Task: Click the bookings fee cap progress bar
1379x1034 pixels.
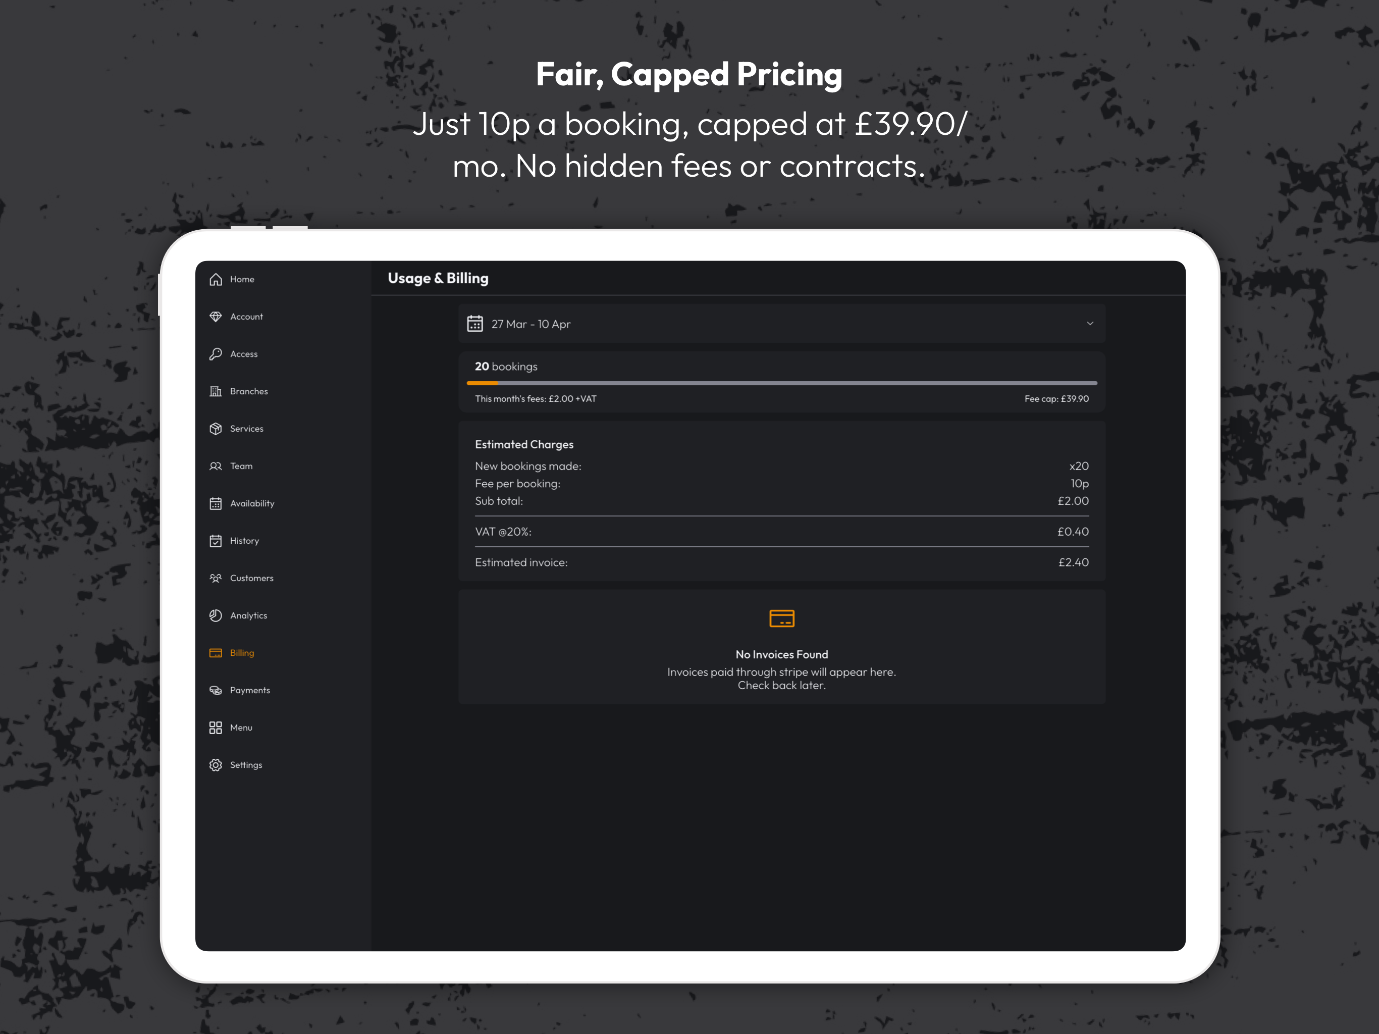Action: (x=782, y=383)
